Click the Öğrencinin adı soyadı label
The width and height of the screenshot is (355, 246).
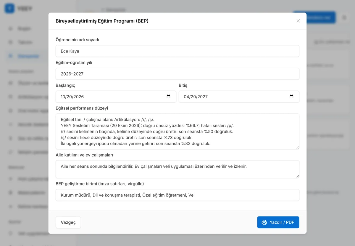[x=78, y=40]
